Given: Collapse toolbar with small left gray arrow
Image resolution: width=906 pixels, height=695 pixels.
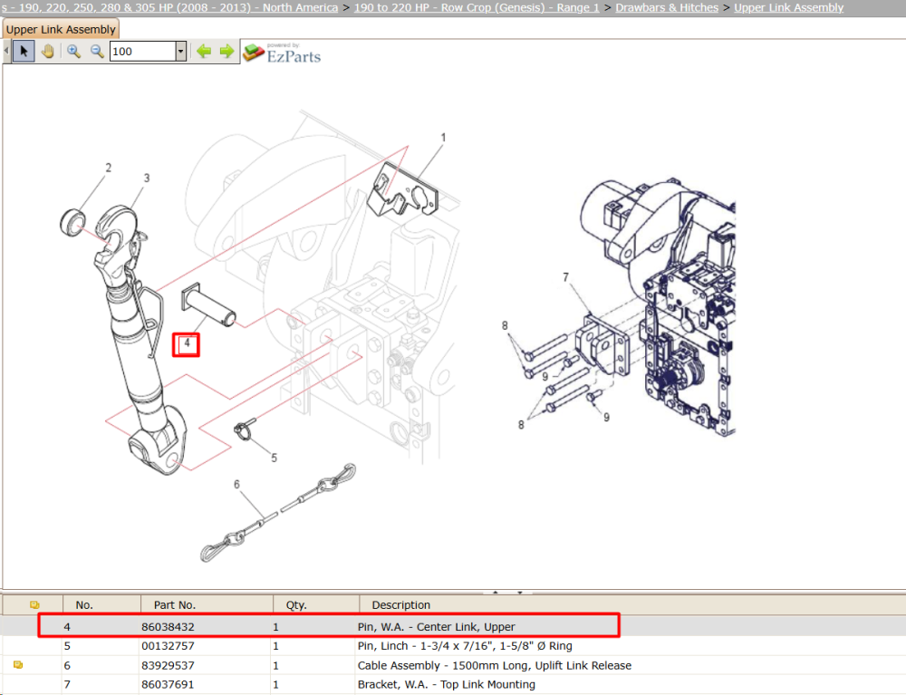Looking at the screenshot, I should point(6,52).
